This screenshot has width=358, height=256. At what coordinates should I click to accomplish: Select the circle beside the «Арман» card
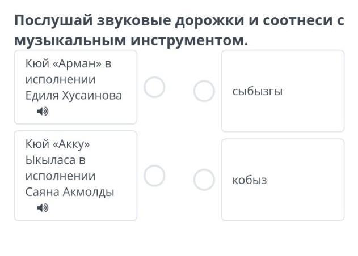(154, 87)
